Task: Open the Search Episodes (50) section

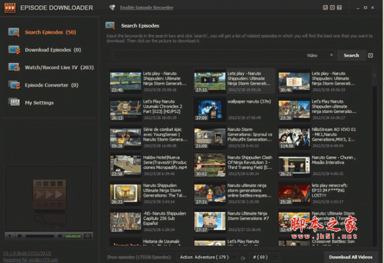Action: tap(50, 32)
